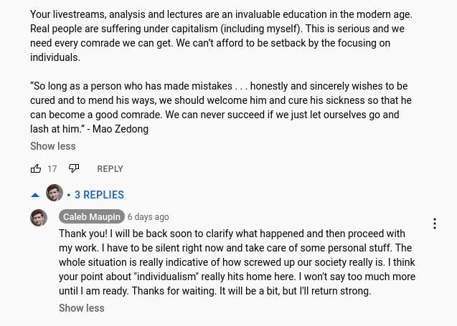Click Caleb Maupin's profile avatar

pyautogui.click(x=39, y=217)
